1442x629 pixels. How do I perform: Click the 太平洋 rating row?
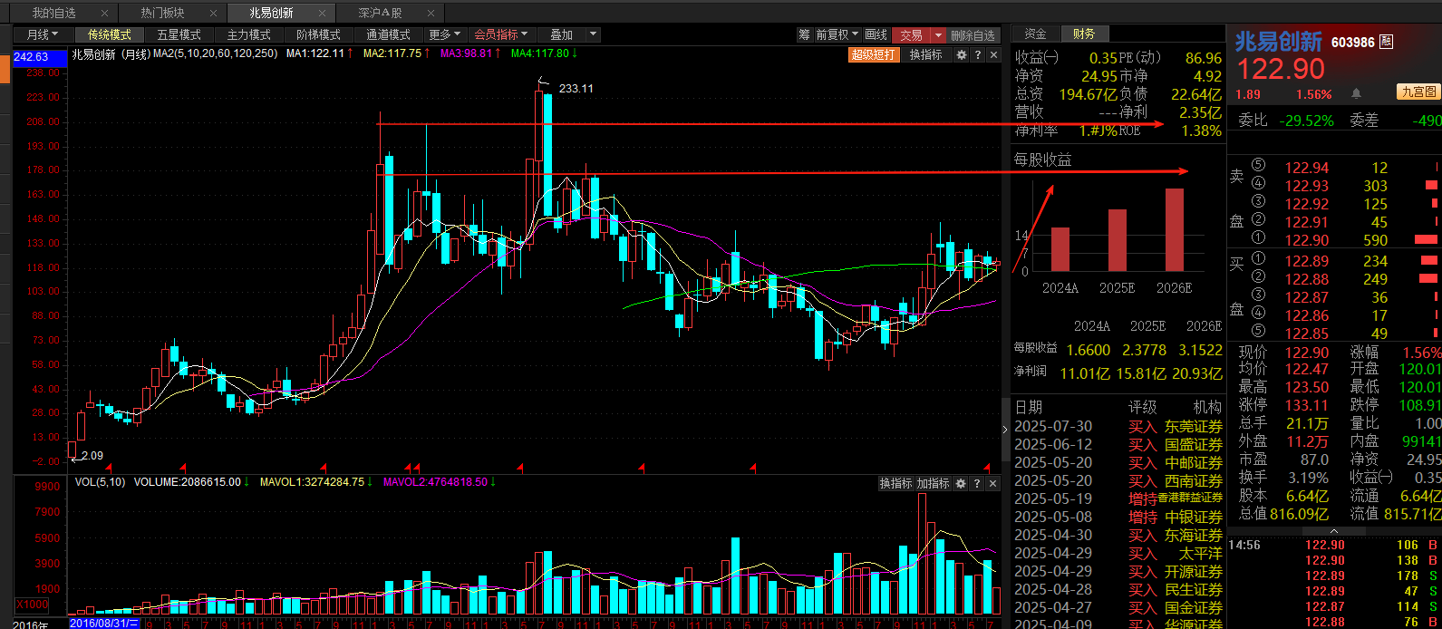[x=1118, y=553]
